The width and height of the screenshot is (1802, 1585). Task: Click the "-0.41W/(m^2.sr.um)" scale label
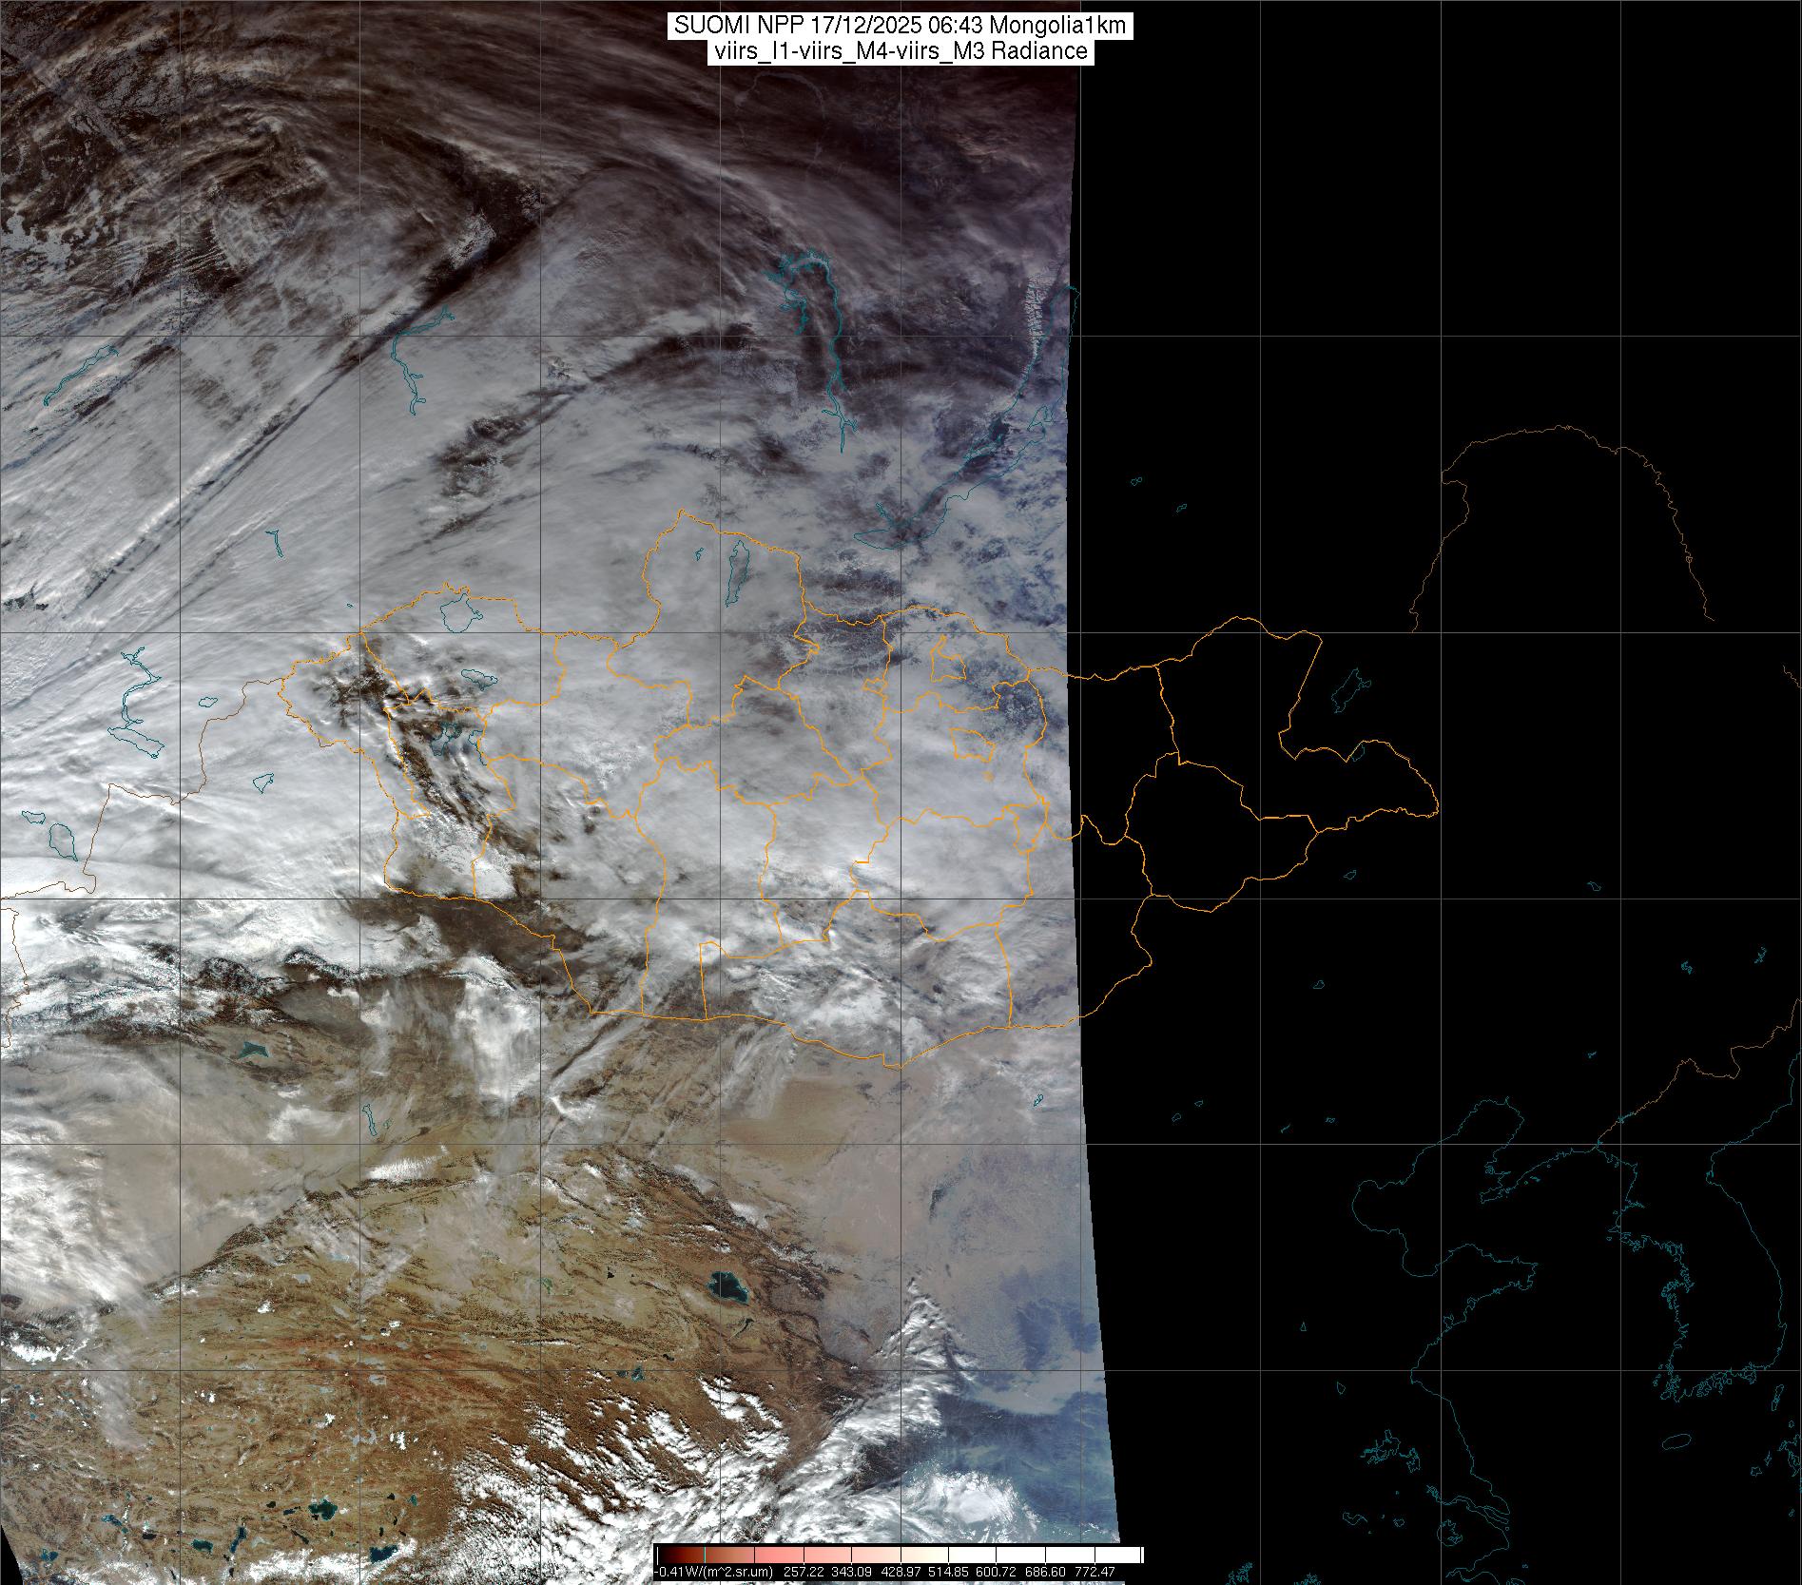click(x=715, y=1572)
